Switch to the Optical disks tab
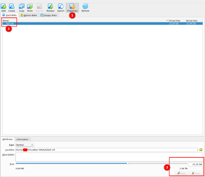 tap(29, 15)
